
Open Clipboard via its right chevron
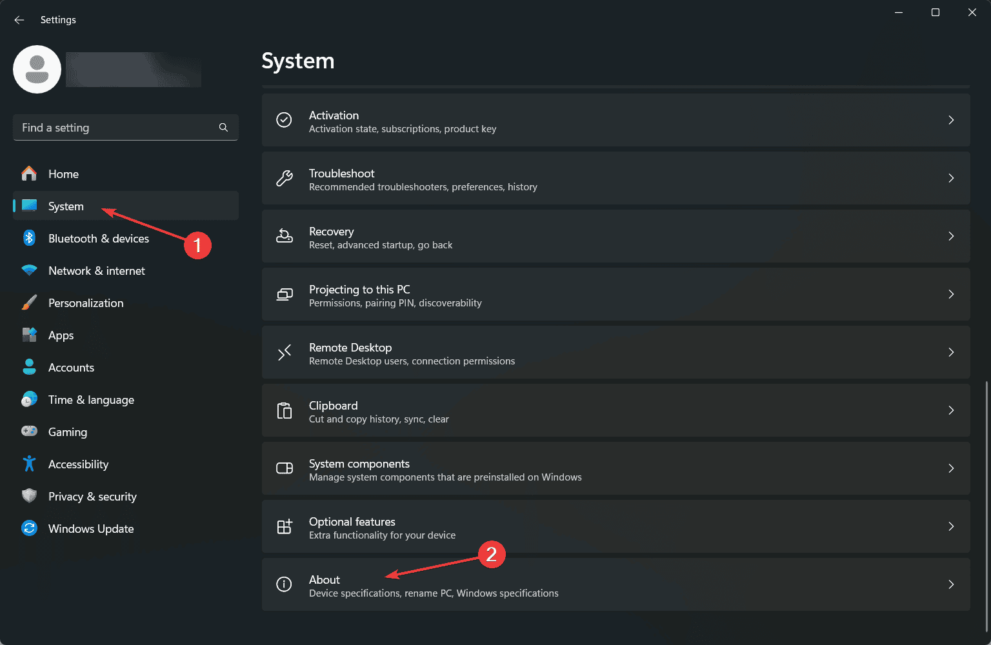[951, 410]
